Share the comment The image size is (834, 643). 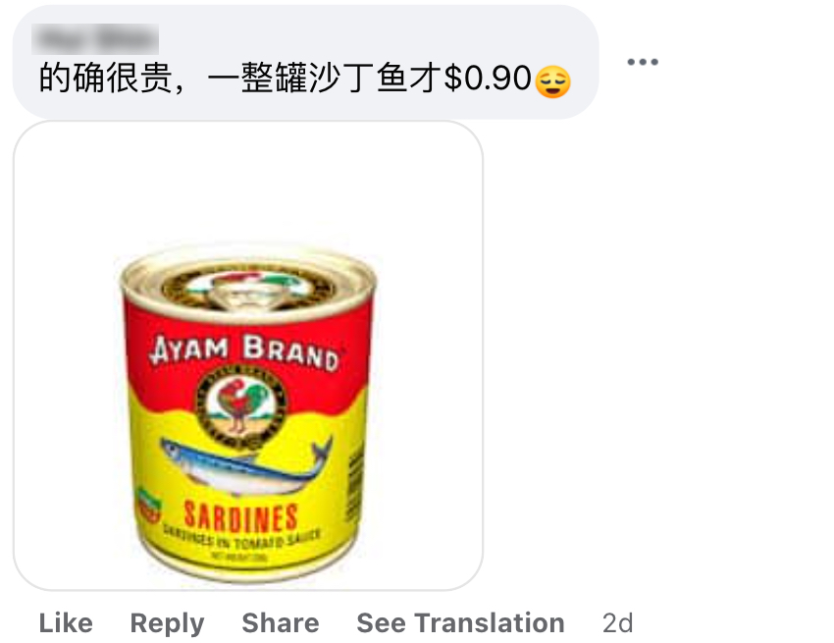[x=281, y=622]
